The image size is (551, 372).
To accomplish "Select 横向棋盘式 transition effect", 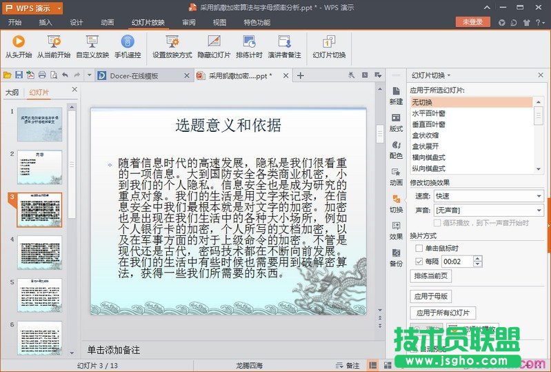I will tap(471, 157).
